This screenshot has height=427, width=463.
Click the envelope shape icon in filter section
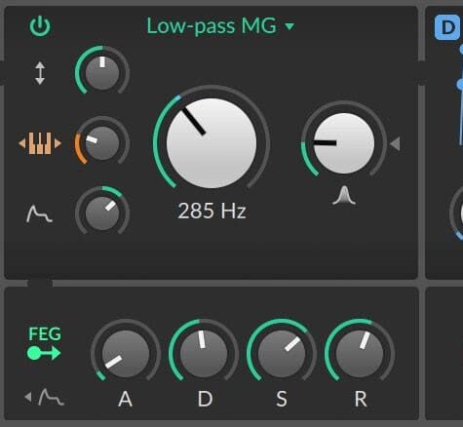tap(39, 213)
